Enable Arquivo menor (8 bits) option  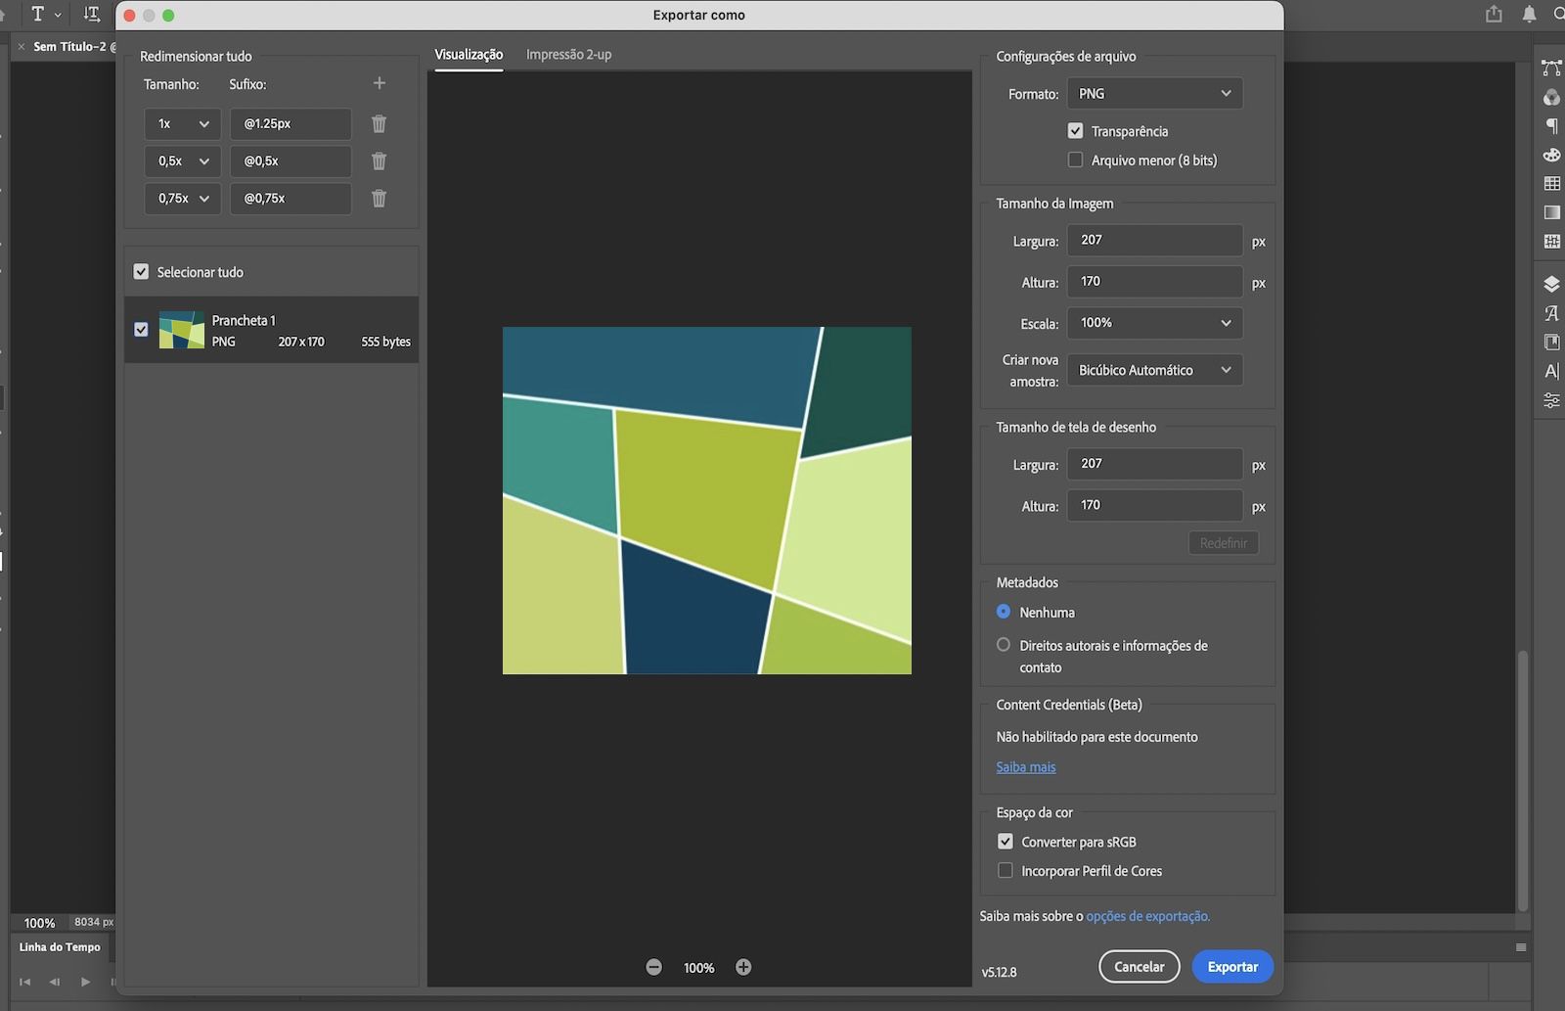click(x=1075, y=161)
